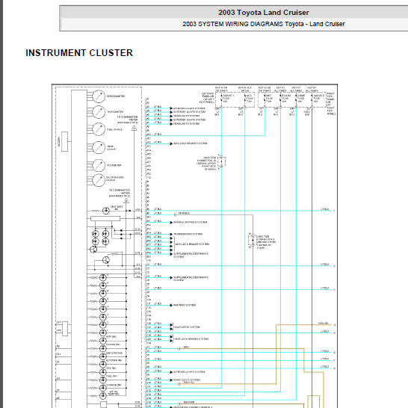Click the triangle marker beside the fuel gauge

pyautogui.click(x=134, y=128)
